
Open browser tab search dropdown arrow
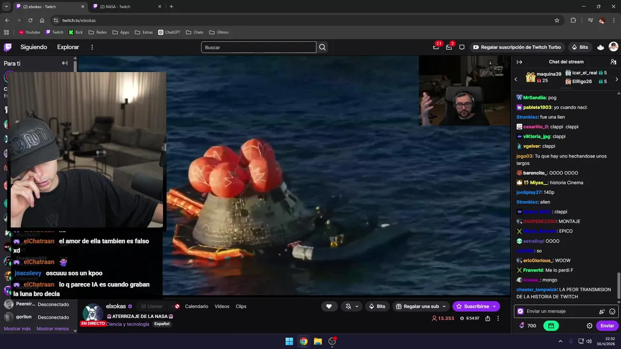click(6, 6)
